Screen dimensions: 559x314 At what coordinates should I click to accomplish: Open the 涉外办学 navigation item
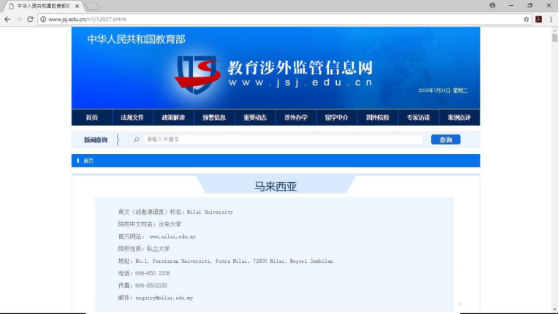point(296,118)
